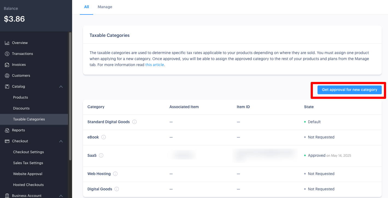Select the All tab
The image size is (388, 198).
(86, 7)
